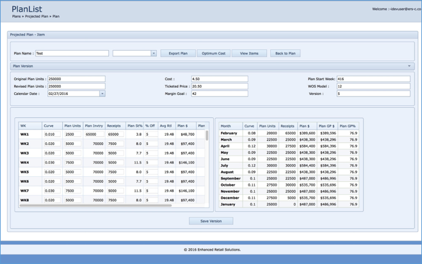The height and width of the screenshot is (264, 422).
Task: Select the Ticketed Price input
Action: 219,87
